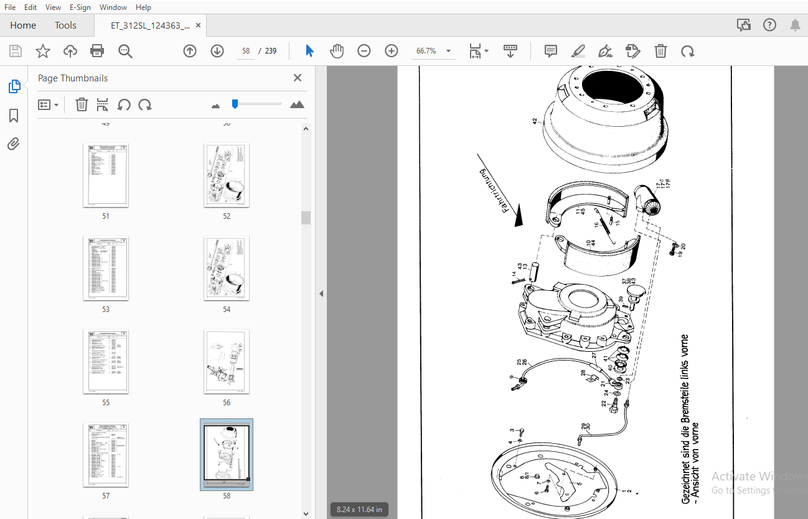Activate the hand pan tool

[337, 51]
